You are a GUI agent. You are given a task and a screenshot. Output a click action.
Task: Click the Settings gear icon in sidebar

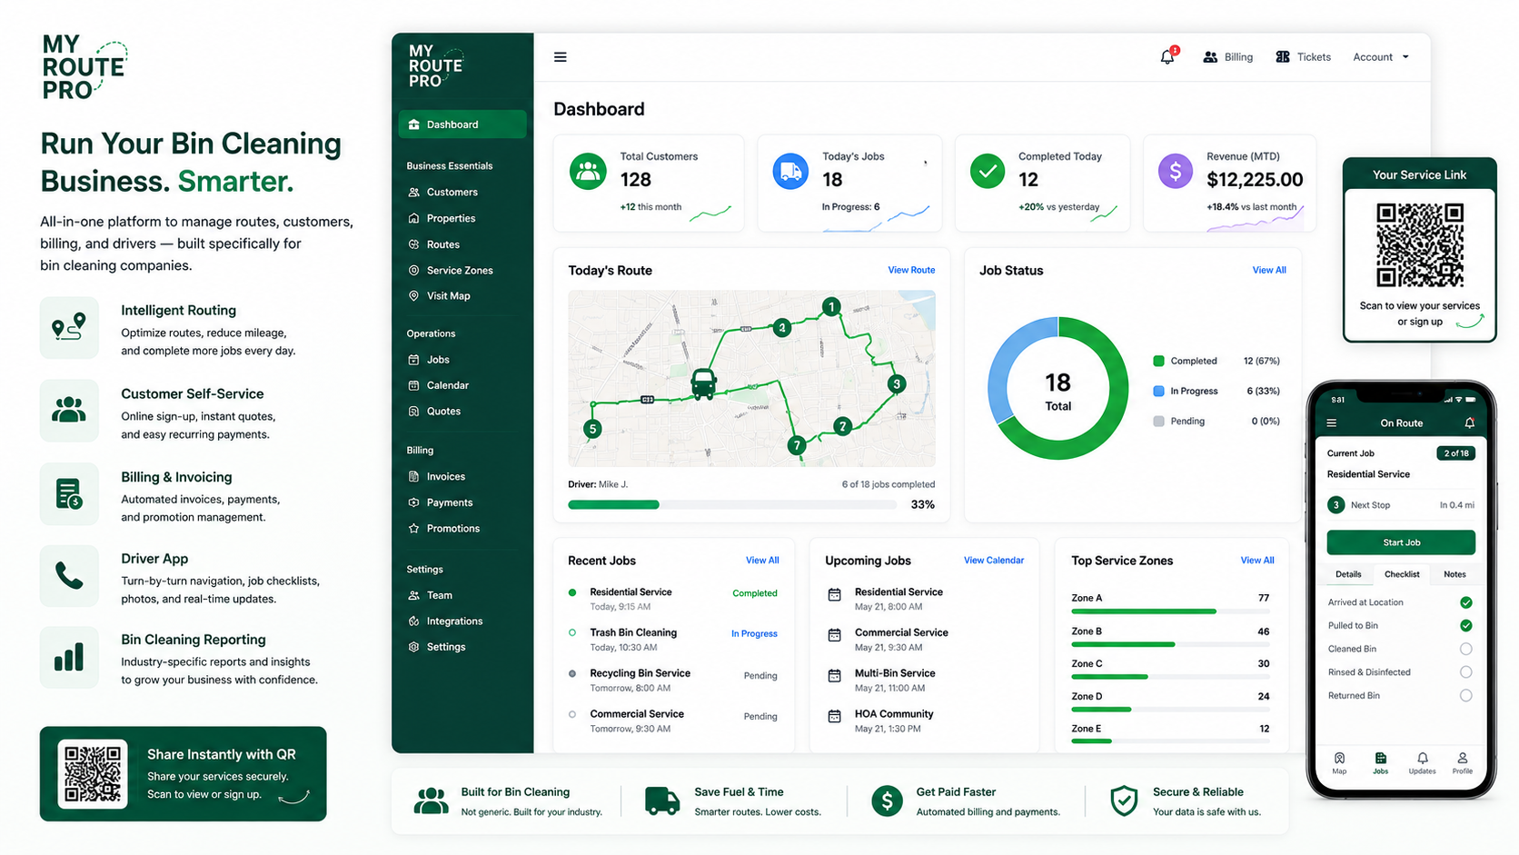414,647
